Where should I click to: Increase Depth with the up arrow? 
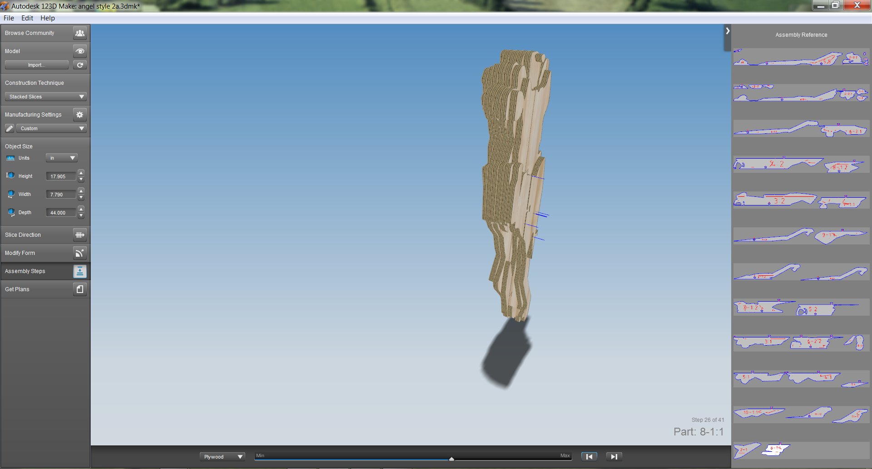click(81, 209)
